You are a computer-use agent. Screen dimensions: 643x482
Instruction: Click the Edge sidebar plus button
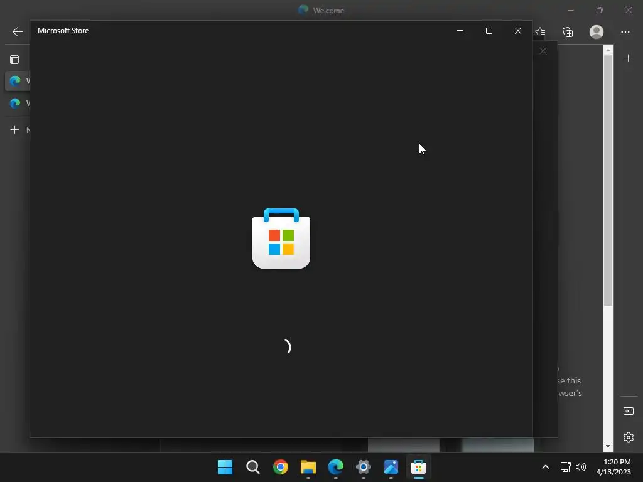coord(628,58)
